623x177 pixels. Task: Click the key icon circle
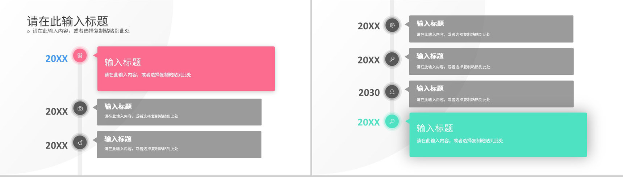pos(392,59)
